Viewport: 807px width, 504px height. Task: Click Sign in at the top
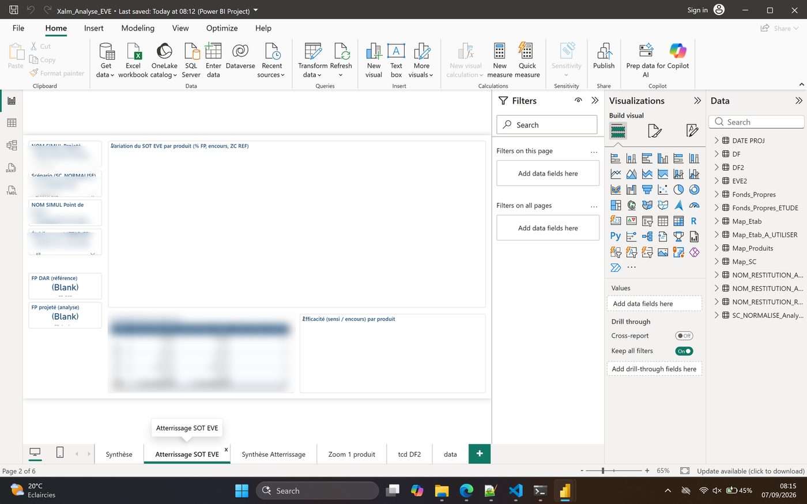tap(697, 10)
